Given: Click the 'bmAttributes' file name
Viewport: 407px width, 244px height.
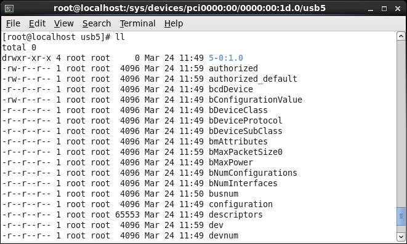Looking at the screenshot, I should click(238, 141).
